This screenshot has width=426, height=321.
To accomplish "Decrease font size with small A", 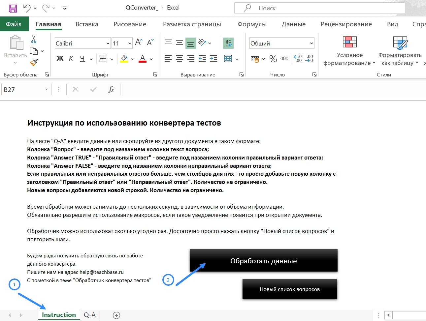I will tap(150, 42).
